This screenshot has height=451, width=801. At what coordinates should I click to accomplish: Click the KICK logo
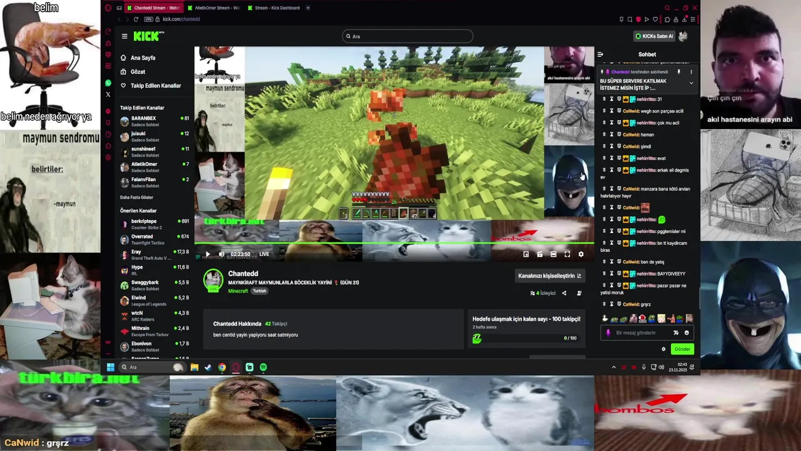pyautogui.click(x=146, y=36)
